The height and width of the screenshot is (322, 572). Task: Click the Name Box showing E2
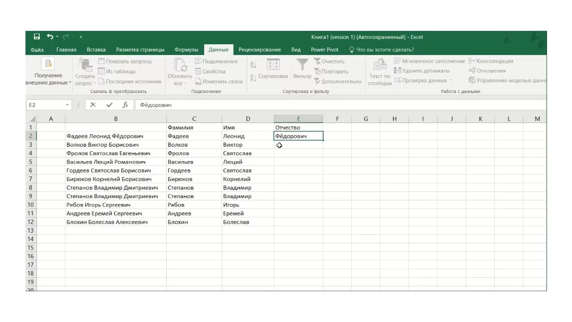coord(45,105)
